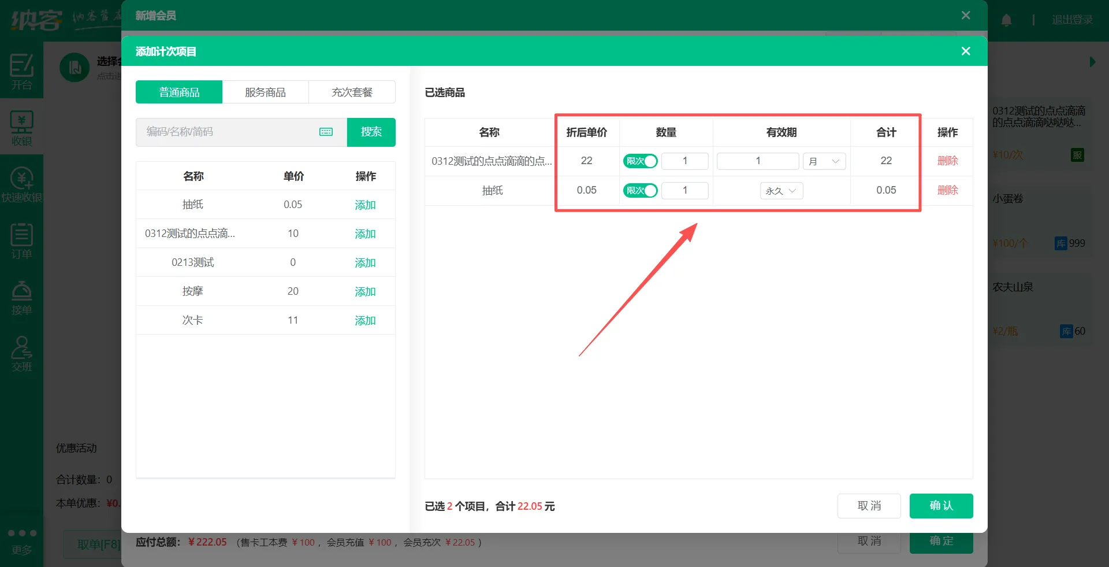
Task: Delete the selected 抽纸 row
Action: [947, 190]
